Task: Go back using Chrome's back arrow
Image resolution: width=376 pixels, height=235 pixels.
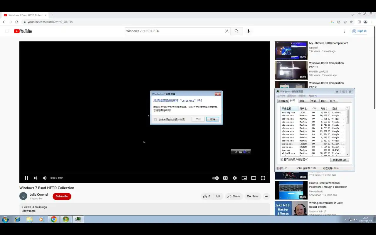Action: tap(4, 22)
